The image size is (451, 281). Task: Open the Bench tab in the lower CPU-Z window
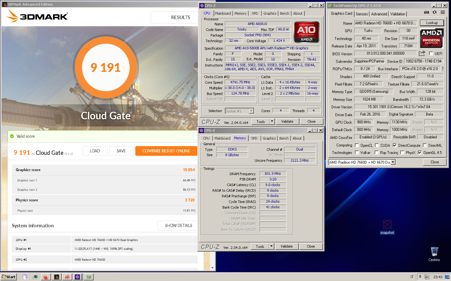284,138
